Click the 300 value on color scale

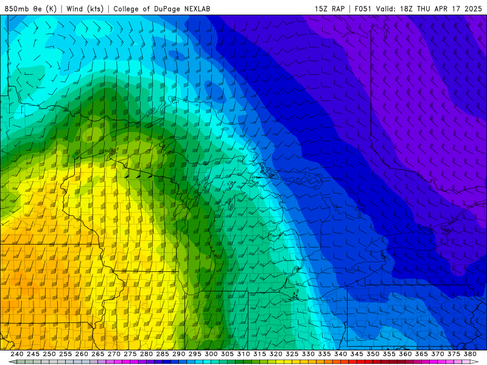(211, 354)
